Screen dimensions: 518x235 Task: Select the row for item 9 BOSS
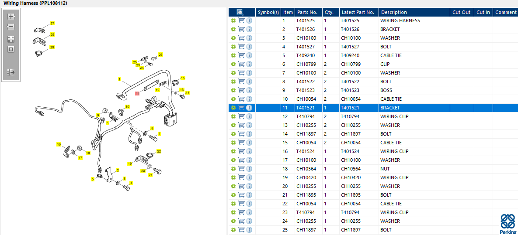coord(373,90)
